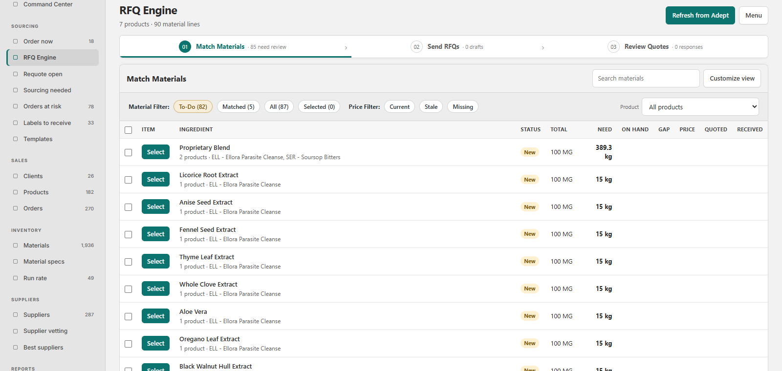
Task: Check the Anise Seed Extract row checkbox
Action: [x=129, y=207]
